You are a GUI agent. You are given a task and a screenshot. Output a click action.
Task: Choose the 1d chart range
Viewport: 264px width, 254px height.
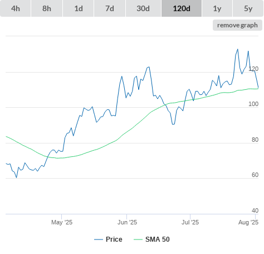tap(79, 8)
